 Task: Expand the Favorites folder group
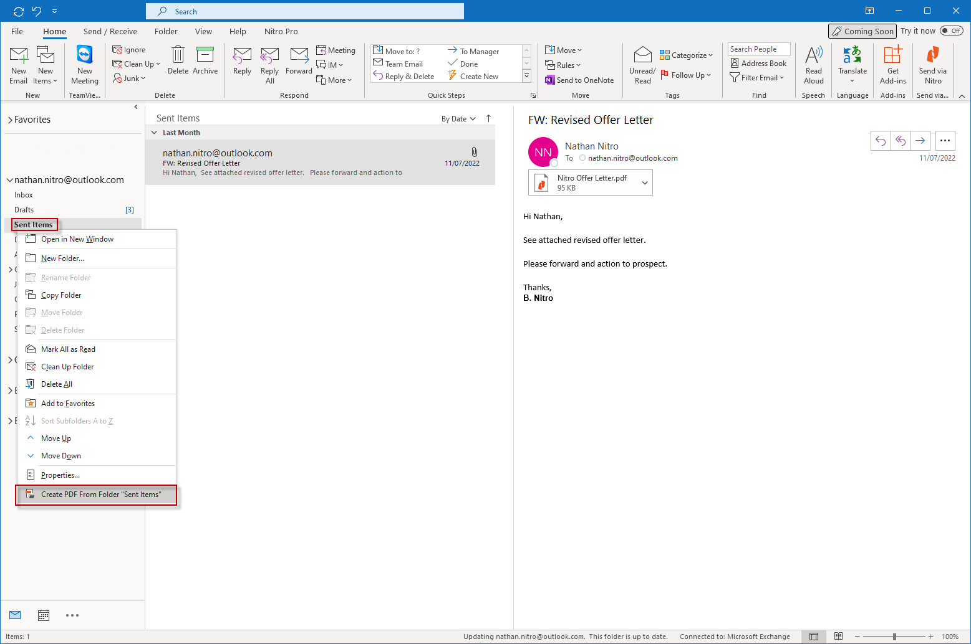[10, 120]
